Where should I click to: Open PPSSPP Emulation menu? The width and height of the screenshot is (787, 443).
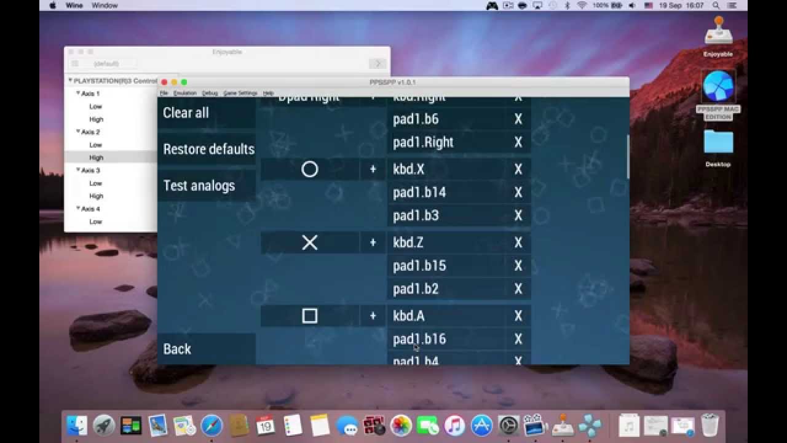(x=184, y=93)
